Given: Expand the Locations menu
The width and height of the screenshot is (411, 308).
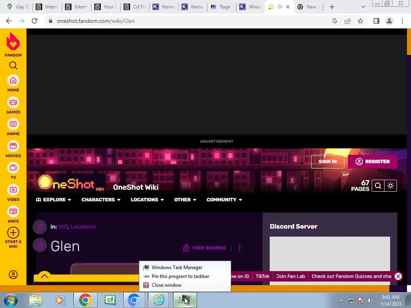Looking at the screenshot, I should coord(147,200).
